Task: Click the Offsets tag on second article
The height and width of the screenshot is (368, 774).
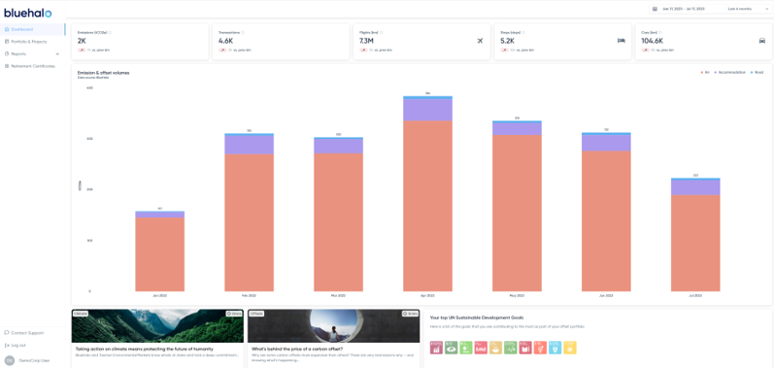Action: tap(256, 314)
